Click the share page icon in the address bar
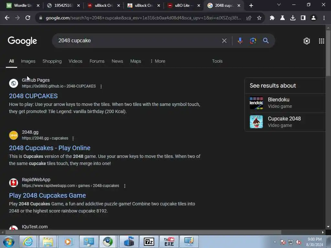 249,18
